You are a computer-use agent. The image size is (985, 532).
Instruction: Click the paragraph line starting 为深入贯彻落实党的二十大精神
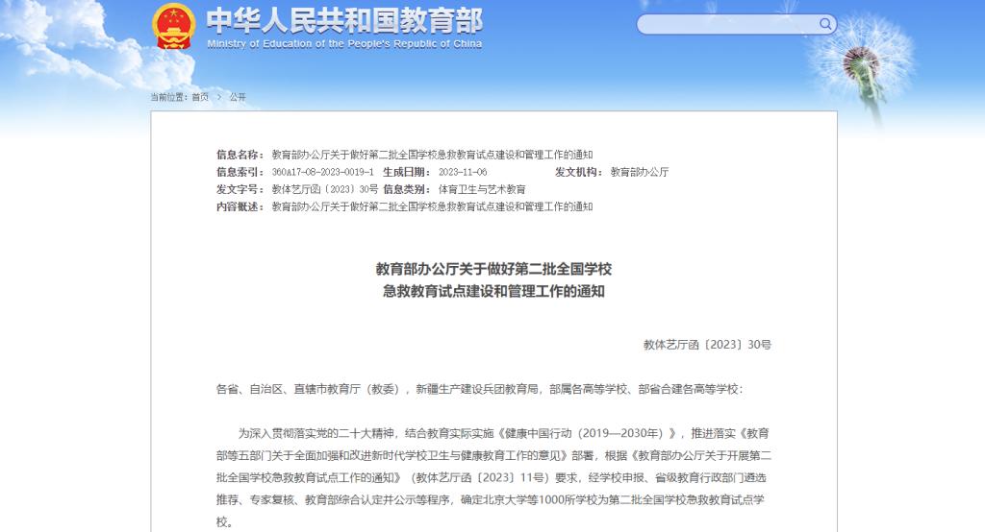504,433
